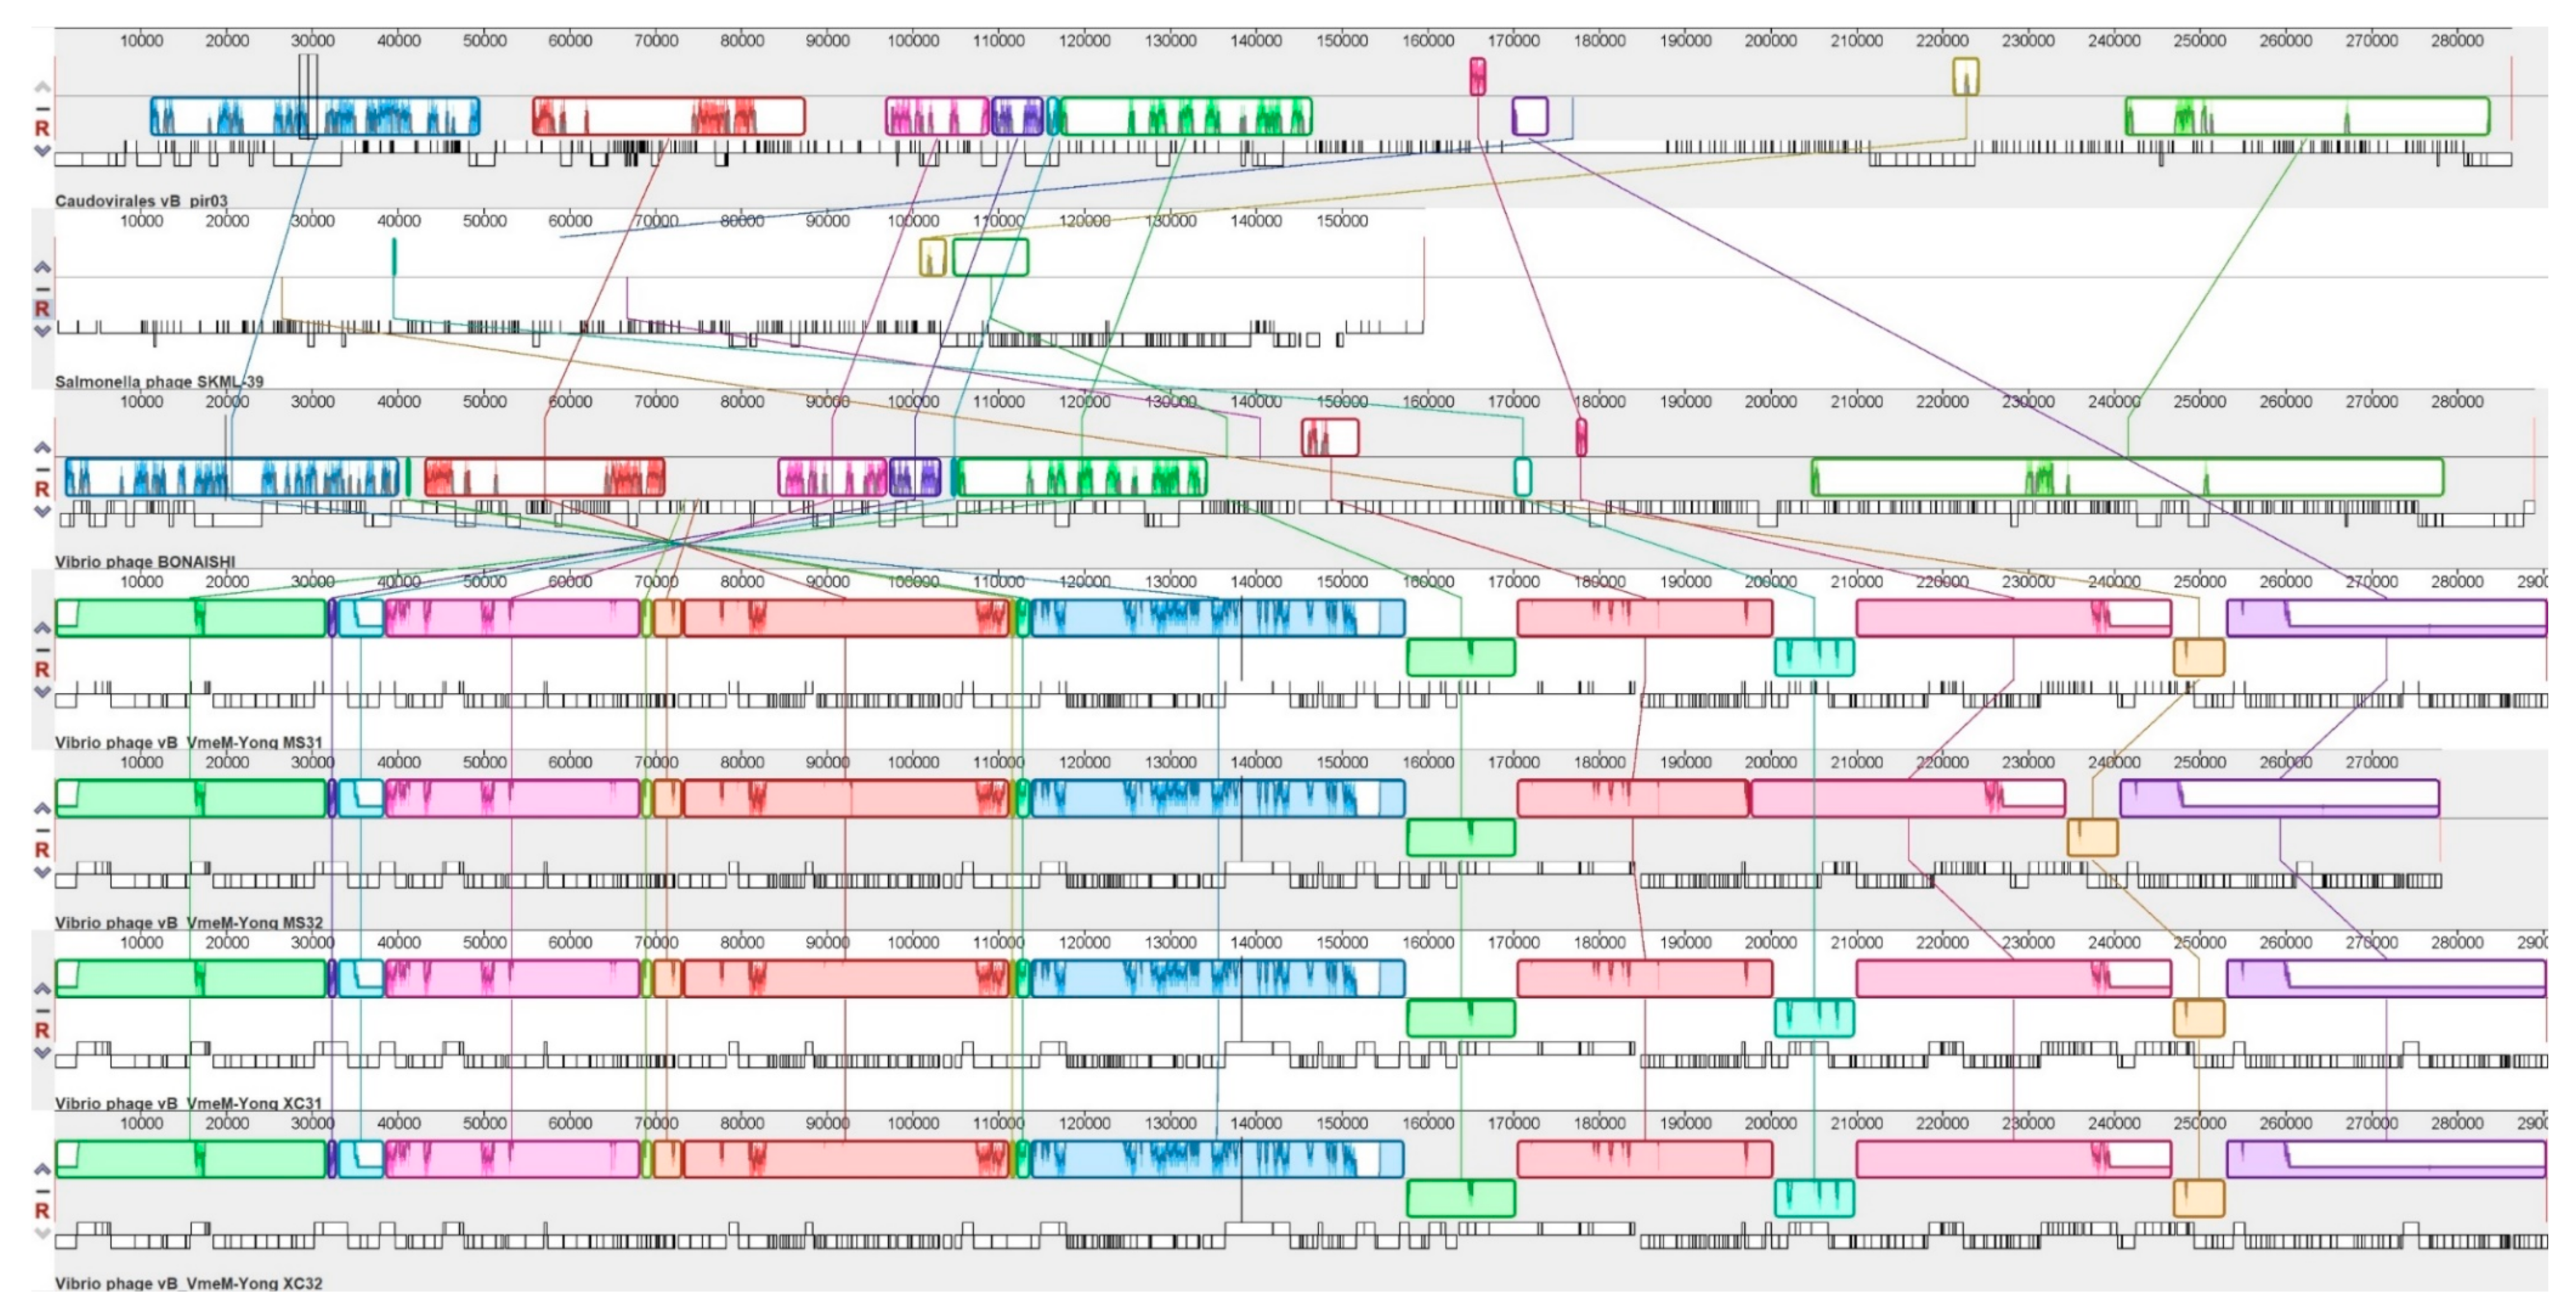Screen dimensions: 2576x1315
Task: Click the 'Caudovirales vB_pir03' genome label
Action: click(x=141, y=201)
